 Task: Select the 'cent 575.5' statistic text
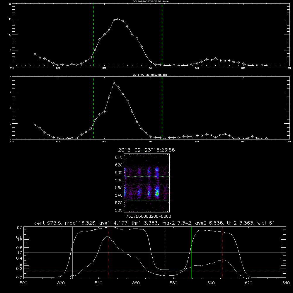49,223
